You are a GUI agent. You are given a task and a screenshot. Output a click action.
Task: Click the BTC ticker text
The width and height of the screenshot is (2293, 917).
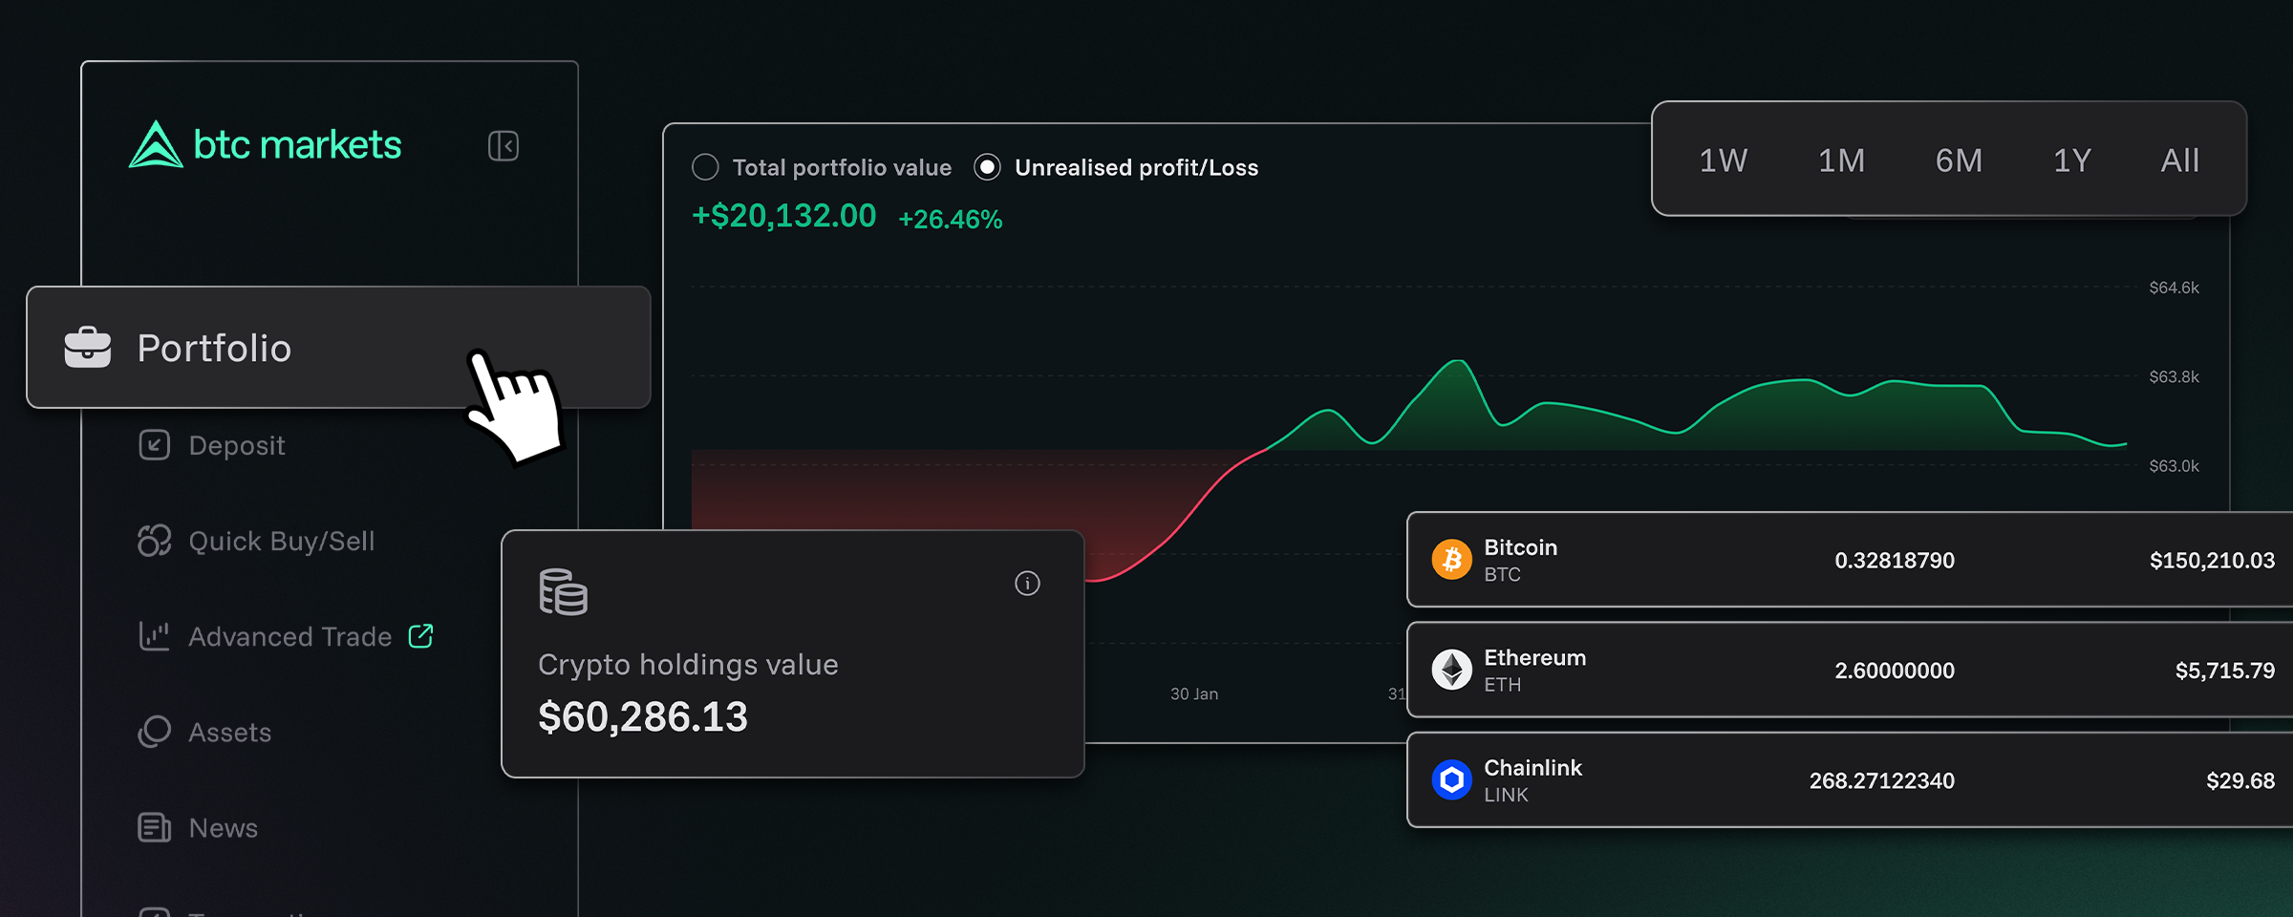(1502, 575)
